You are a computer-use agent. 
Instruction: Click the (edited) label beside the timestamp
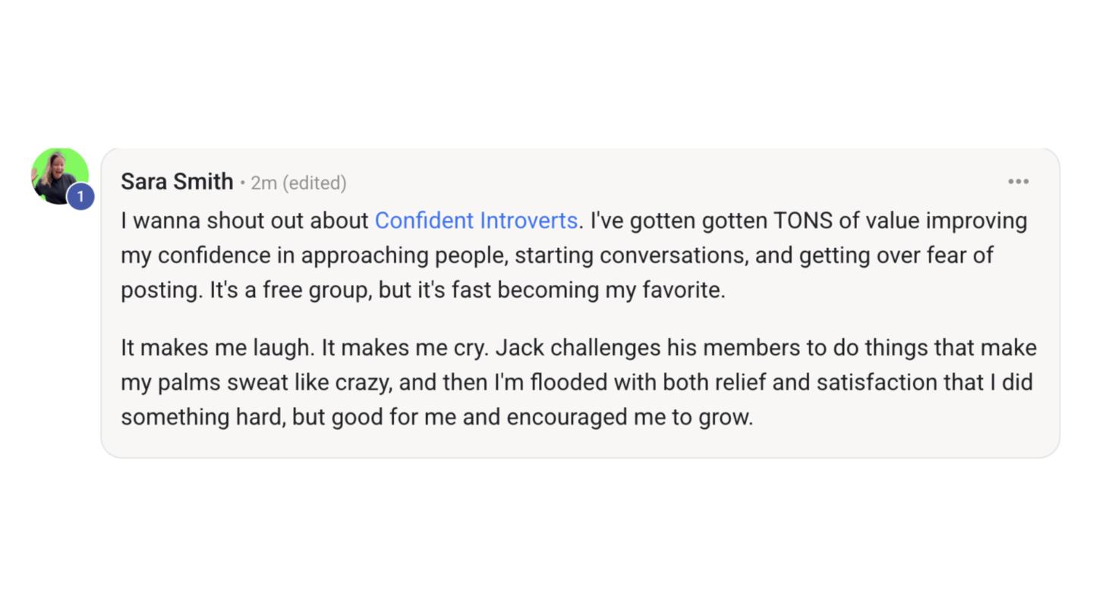(x=314, y=183)
